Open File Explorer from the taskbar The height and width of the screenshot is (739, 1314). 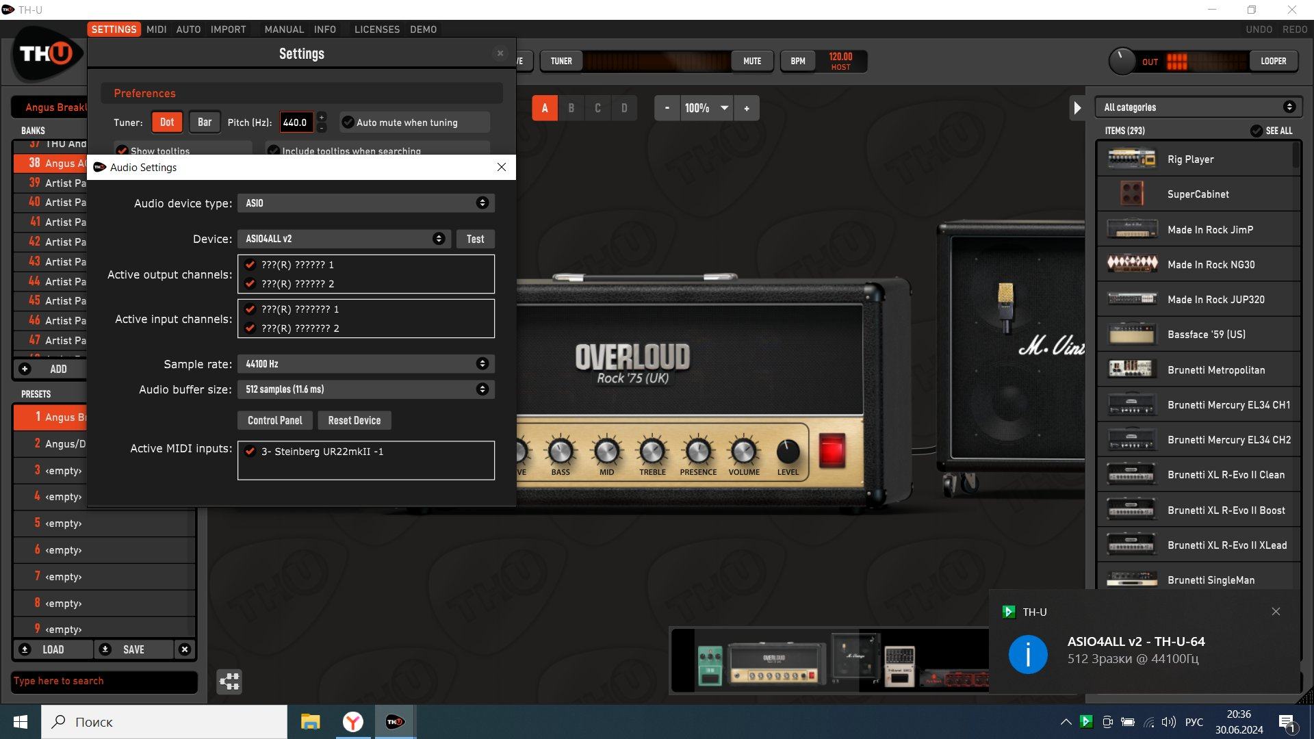click(x=310, y=722)
